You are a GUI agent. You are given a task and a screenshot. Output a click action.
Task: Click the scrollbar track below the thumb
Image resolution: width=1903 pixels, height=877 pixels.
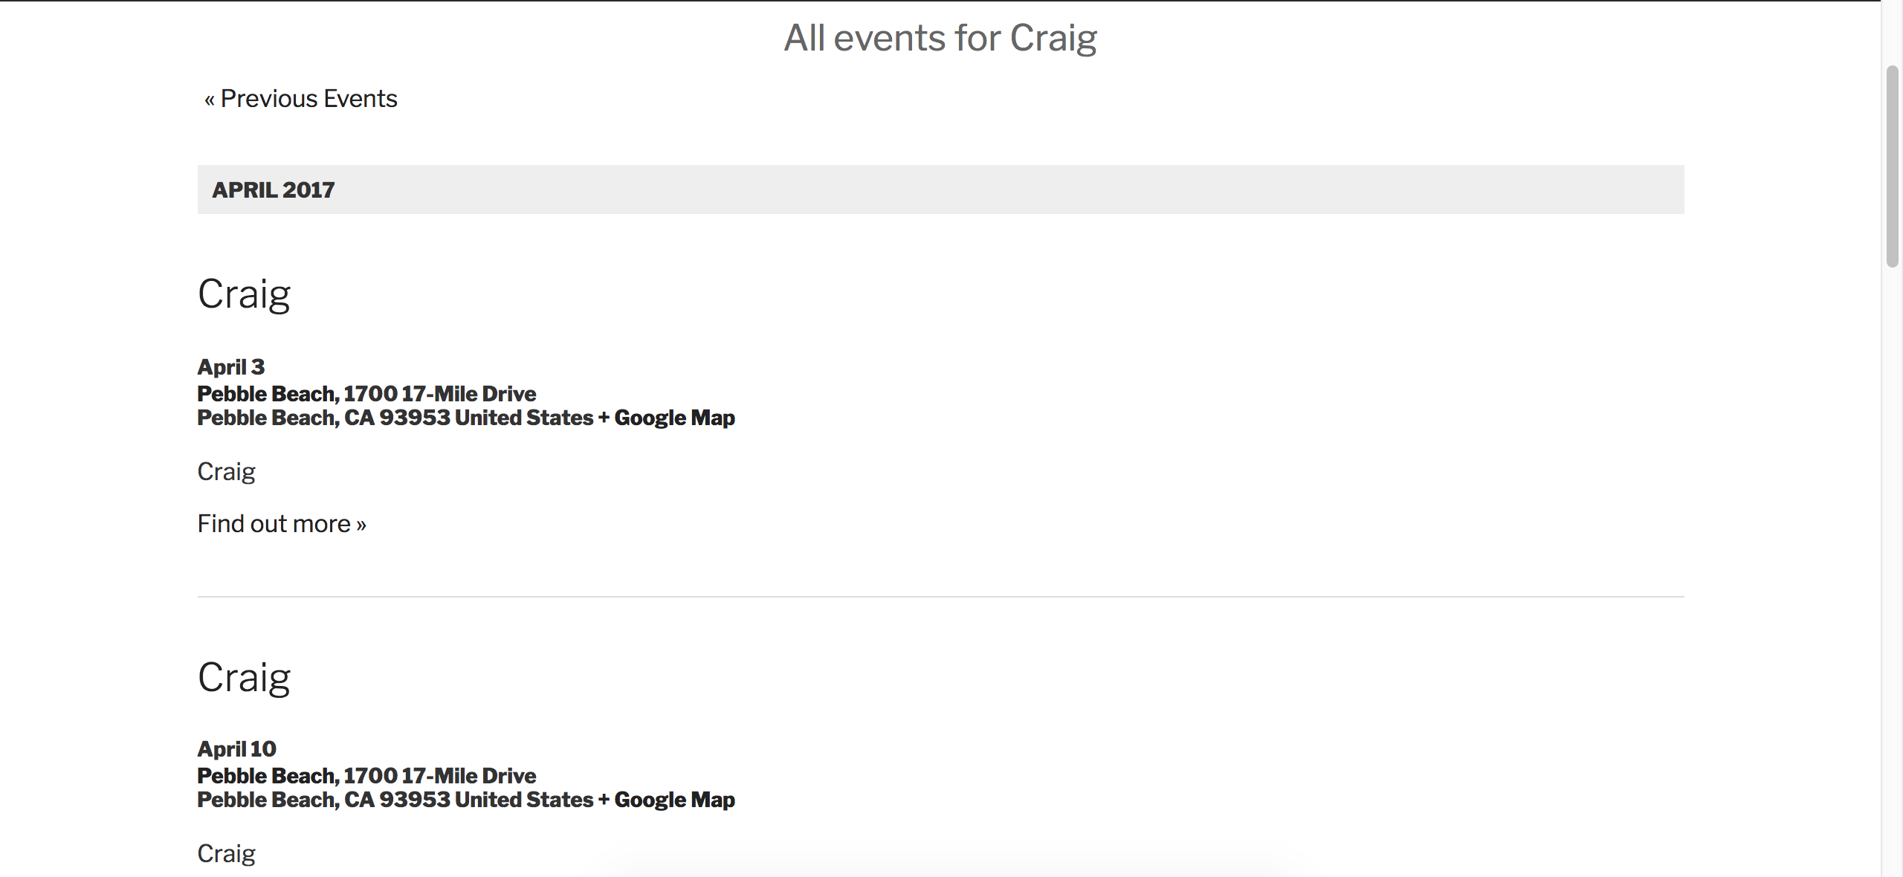tap(1893, 572)
